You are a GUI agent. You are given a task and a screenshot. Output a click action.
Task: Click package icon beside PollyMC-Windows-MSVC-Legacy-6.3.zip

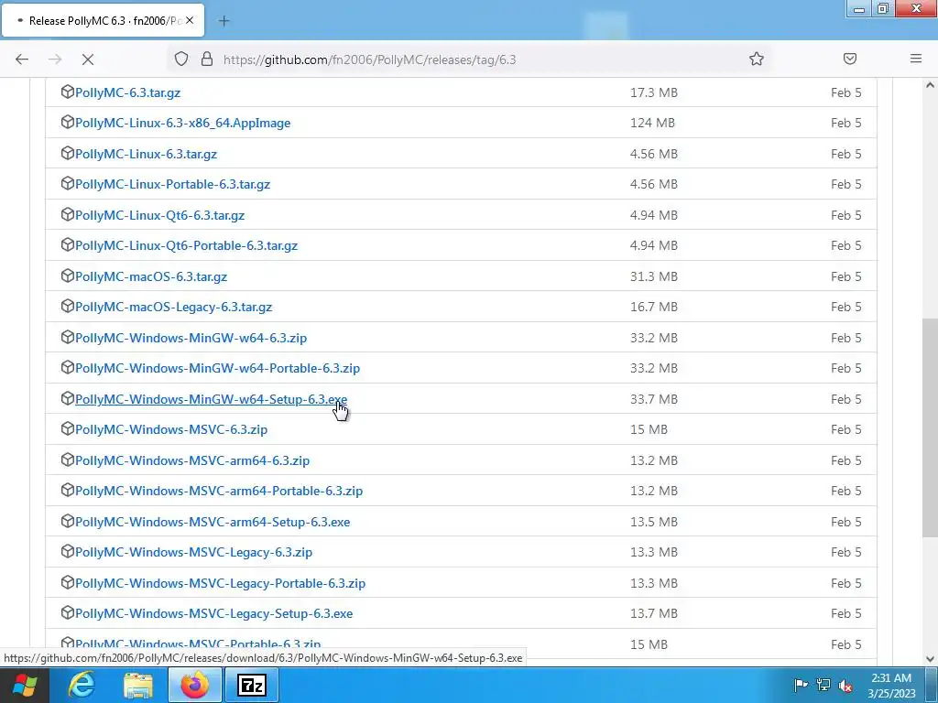pyautogui.click(x=67, y=552)
